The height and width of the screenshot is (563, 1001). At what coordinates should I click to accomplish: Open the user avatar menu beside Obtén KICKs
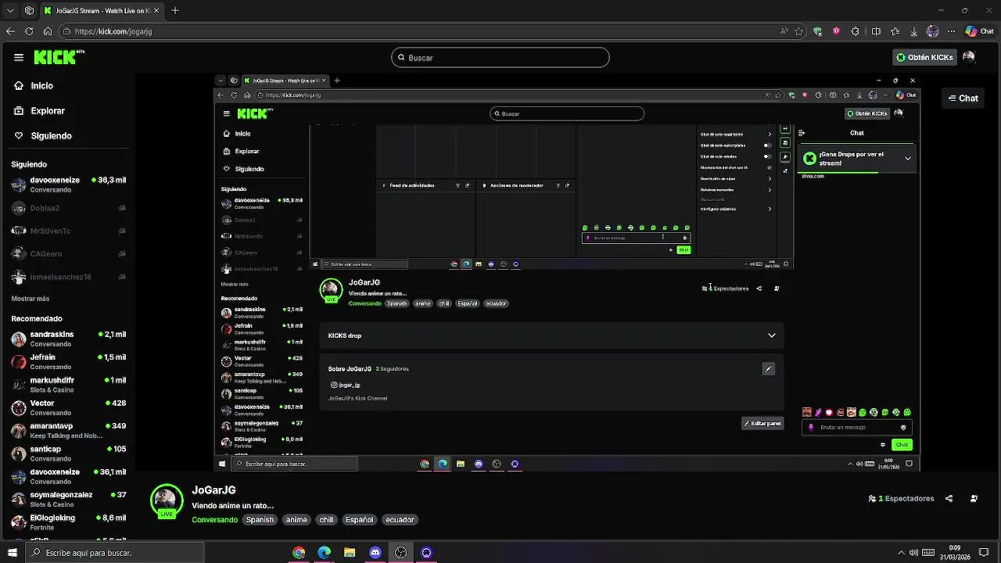969,57
